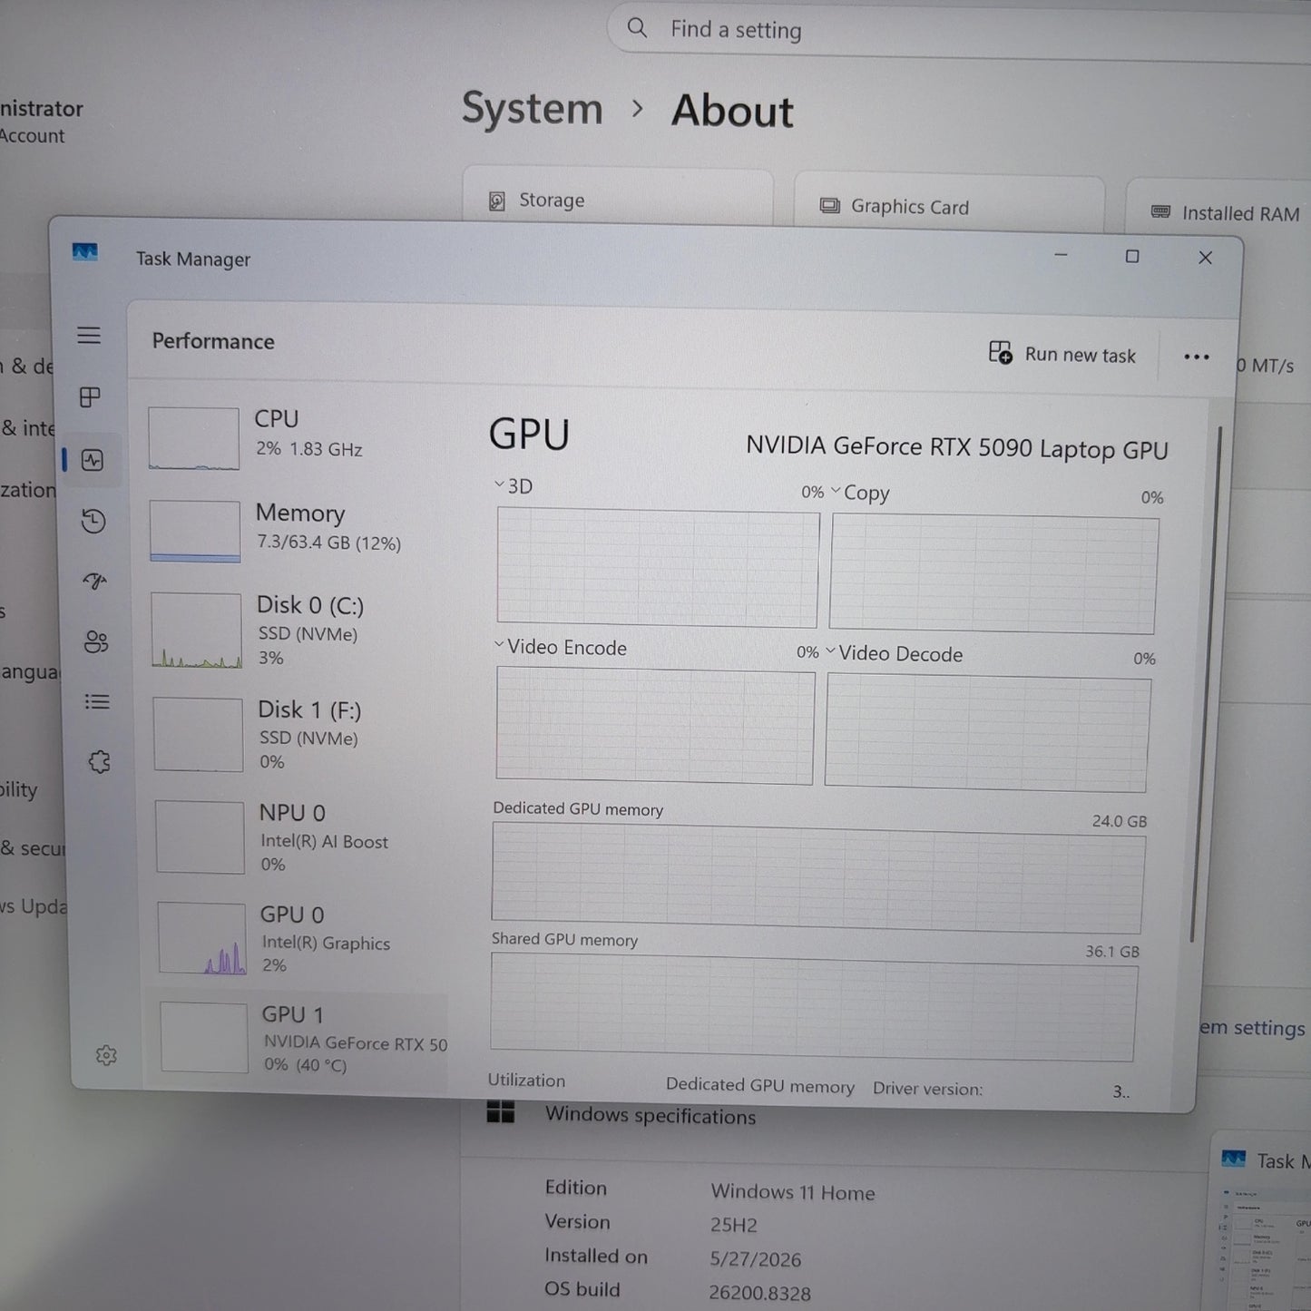
Task: Click the NVIDIA GeForce RTX 5090 Laptop GPU title
Action: (x=957, y=448)
